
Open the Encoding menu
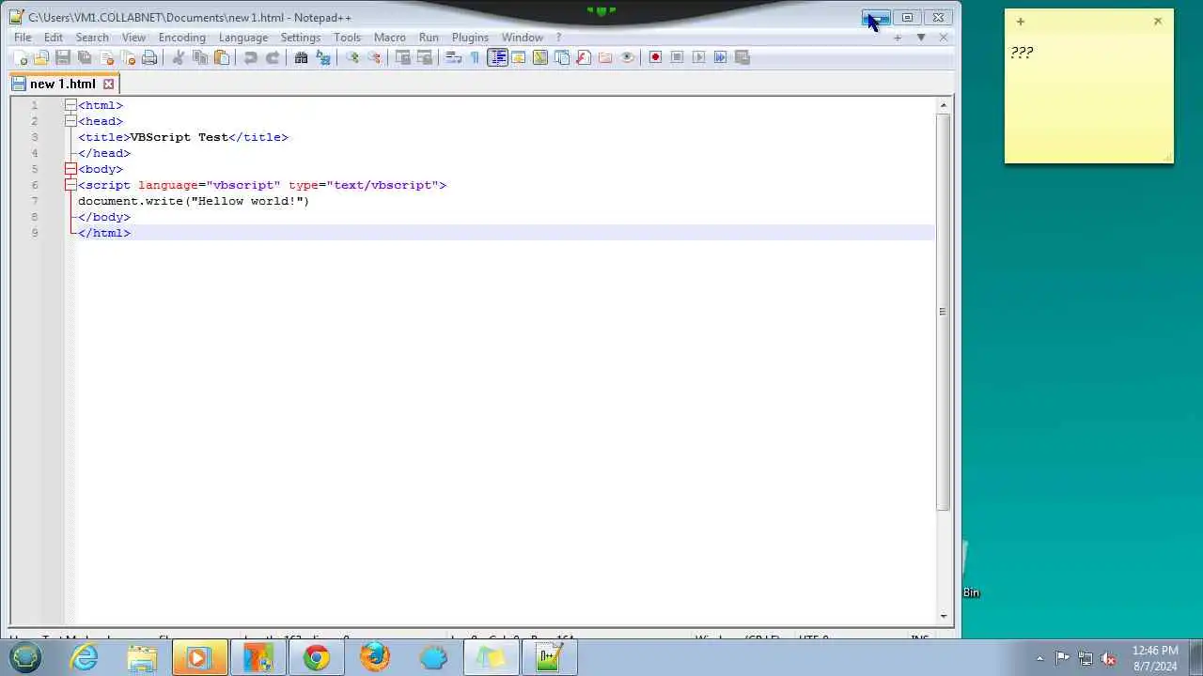(x=182, y=38)
